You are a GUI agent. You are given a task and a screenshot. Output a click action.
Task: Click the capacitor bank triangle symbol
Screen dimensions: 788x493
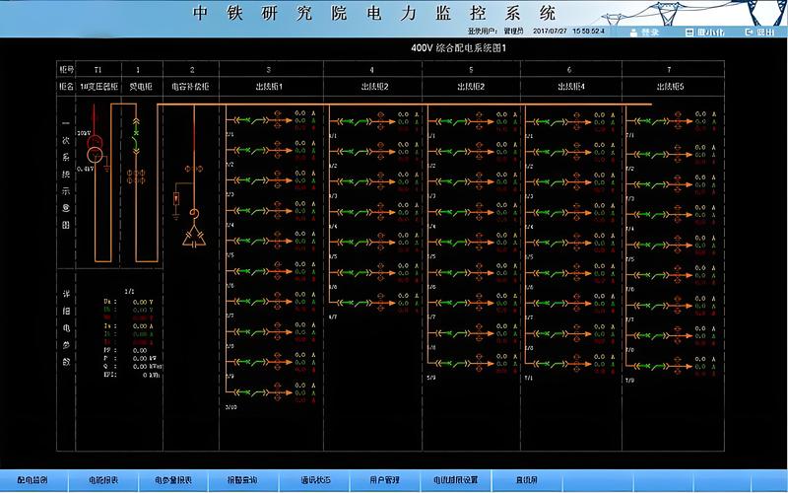coord(193,237)
